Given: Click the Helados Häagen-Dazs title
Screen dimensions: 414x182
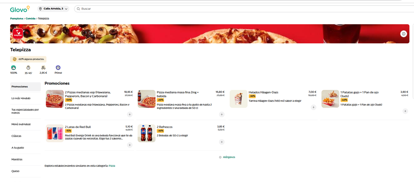Looking at the screenshot, I should (x=263, y=92).
